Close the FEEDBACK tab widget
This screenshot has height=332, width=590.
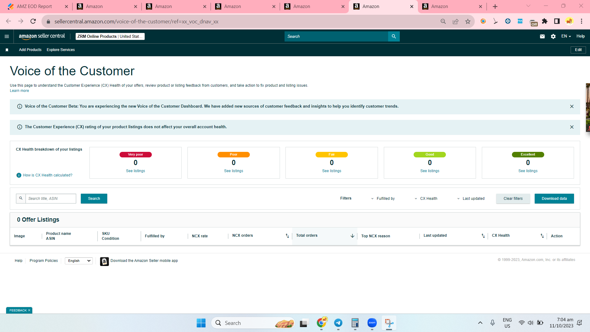point(29,310)
